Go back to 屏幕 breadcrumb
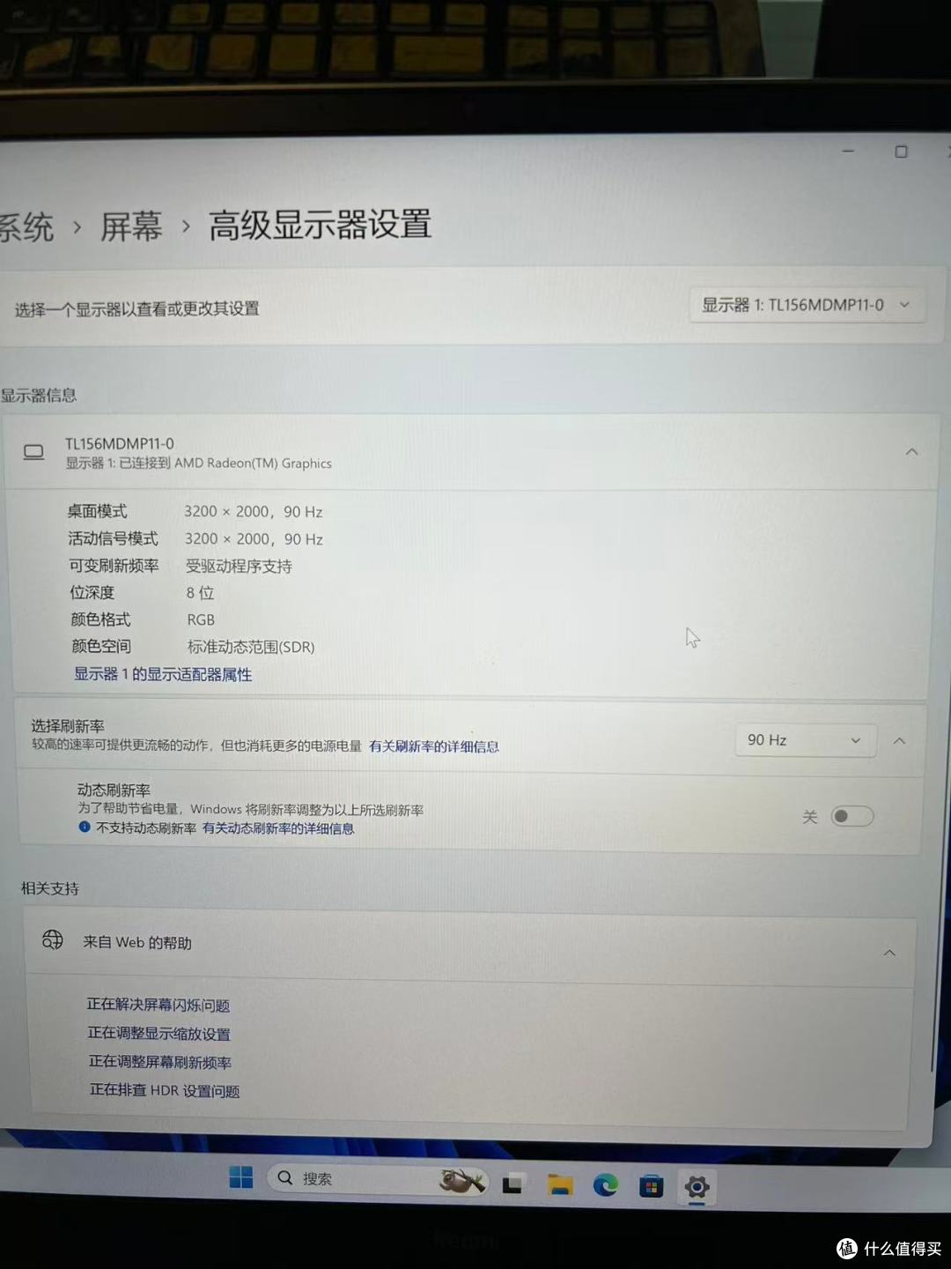Screen dimensions: 951x1269 point(131,226)
